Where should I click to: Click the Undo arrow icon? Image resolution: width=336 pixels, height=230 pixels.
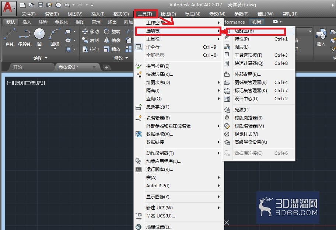tap(67, 5)
